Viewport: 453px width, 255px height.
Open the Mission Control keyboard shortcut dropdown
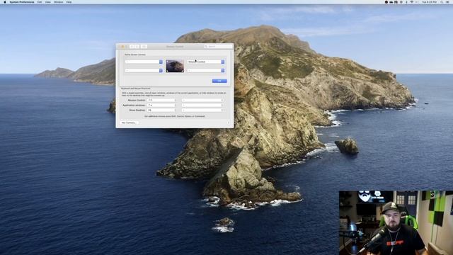[161, 101]
